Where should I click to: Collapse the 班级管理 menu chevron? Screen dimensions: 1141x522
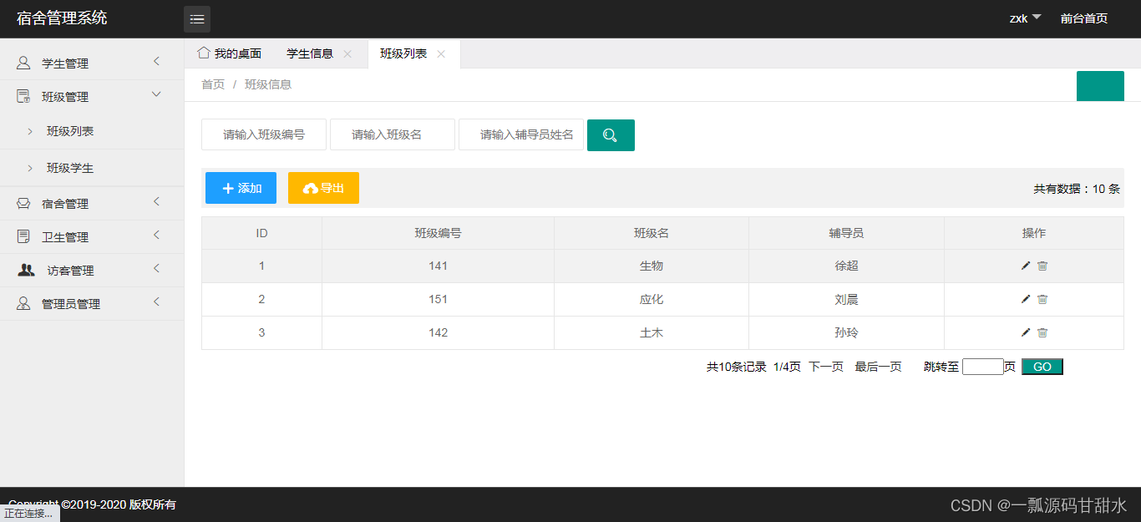click(156, 94)
